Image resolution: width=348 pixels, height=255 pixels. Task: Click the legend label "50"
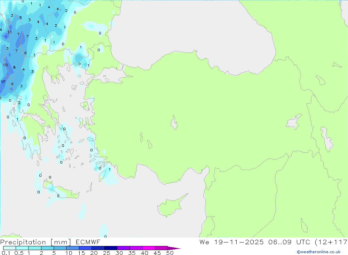[170, 253]
